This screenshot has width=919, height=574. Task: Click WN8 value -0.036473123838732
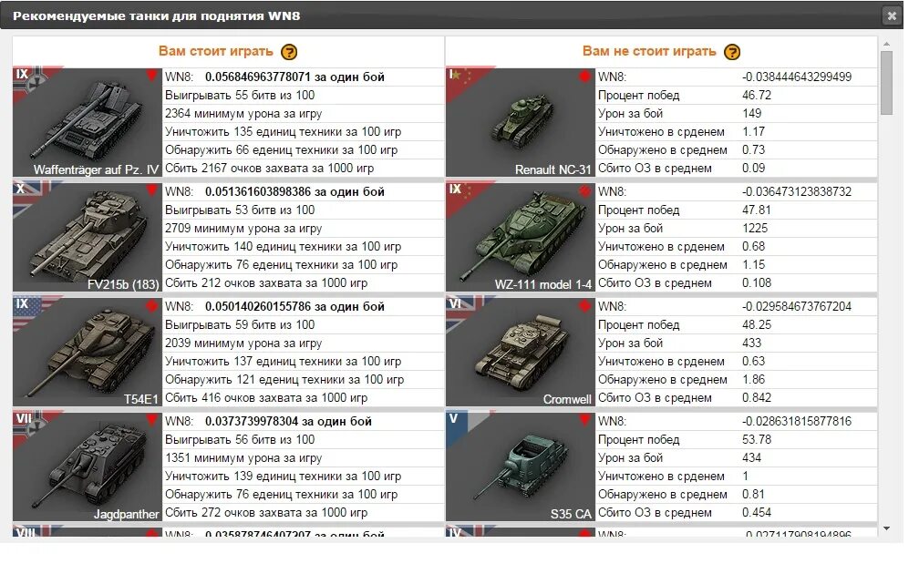pyautogui.click(x=797, y=191)
